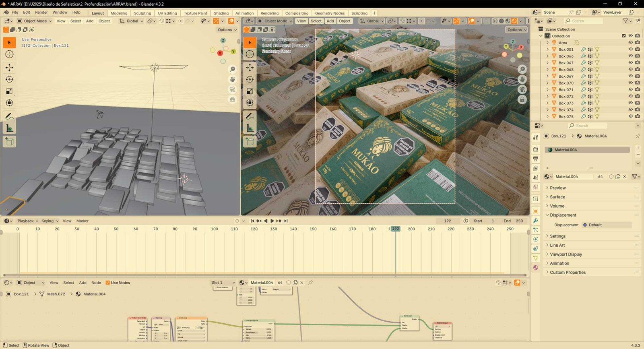This screenshot has height=349, width=644.
Task: Click the outliner search field
Action: pyautogui.click(x=583, y=21)
